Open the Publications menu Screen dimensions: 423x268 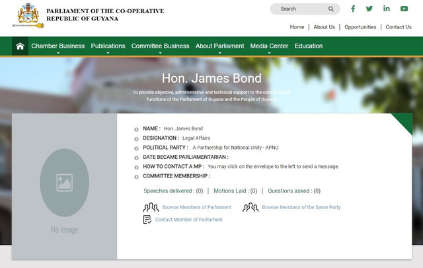[108, 46]
